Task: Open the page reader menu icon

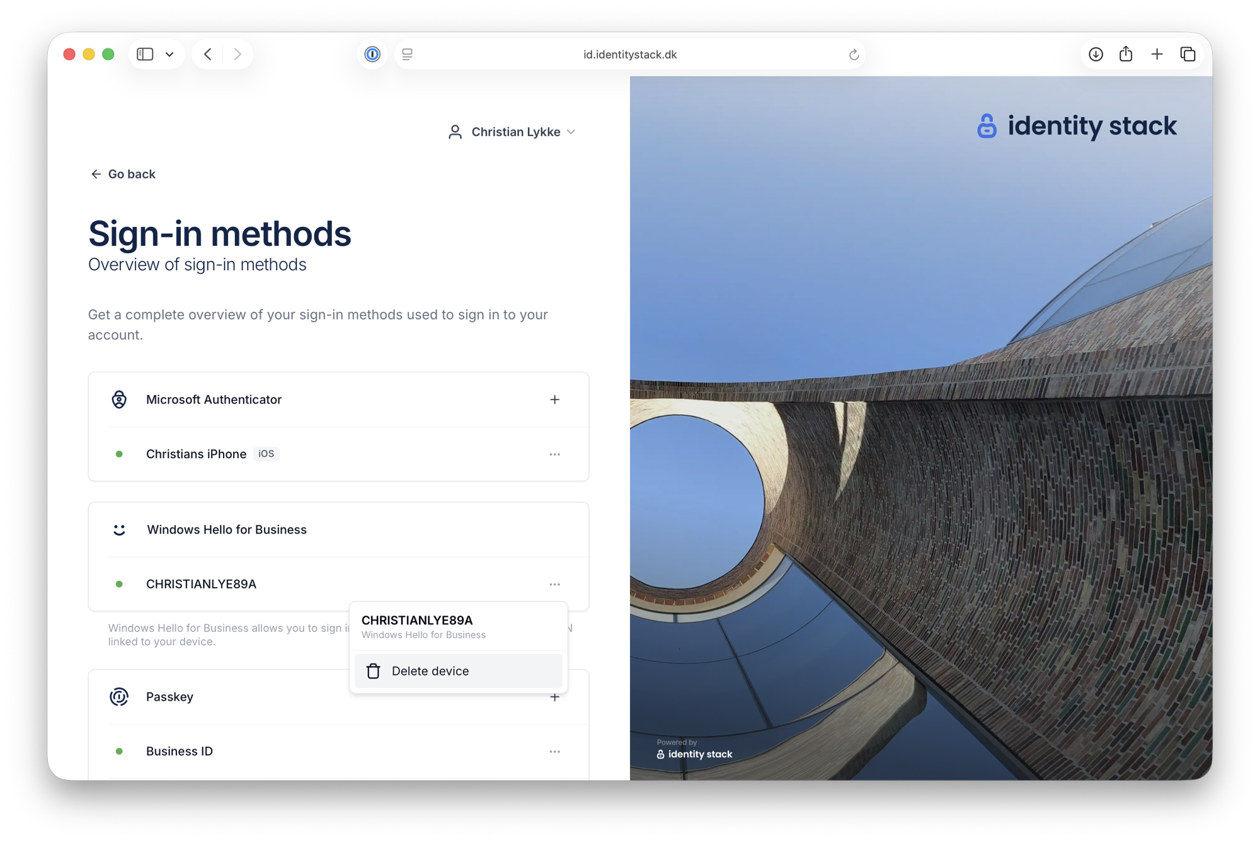Action: pos(408,54)
